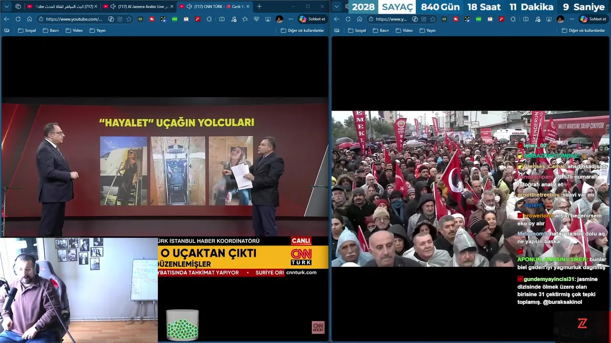The image size is (611, 343).
Task: Switch to the Arabic live broadcast YouTube tab
Action: 62,7
